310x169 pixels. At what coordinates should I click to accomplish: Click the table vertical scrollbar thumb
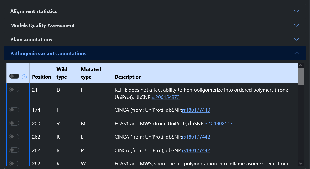301,77
